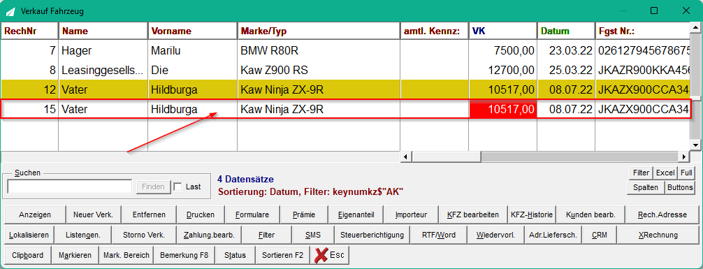This screenshot has height=269, width=703.
Task: Click the RTF/Word button
Action: tap(438, 235)
